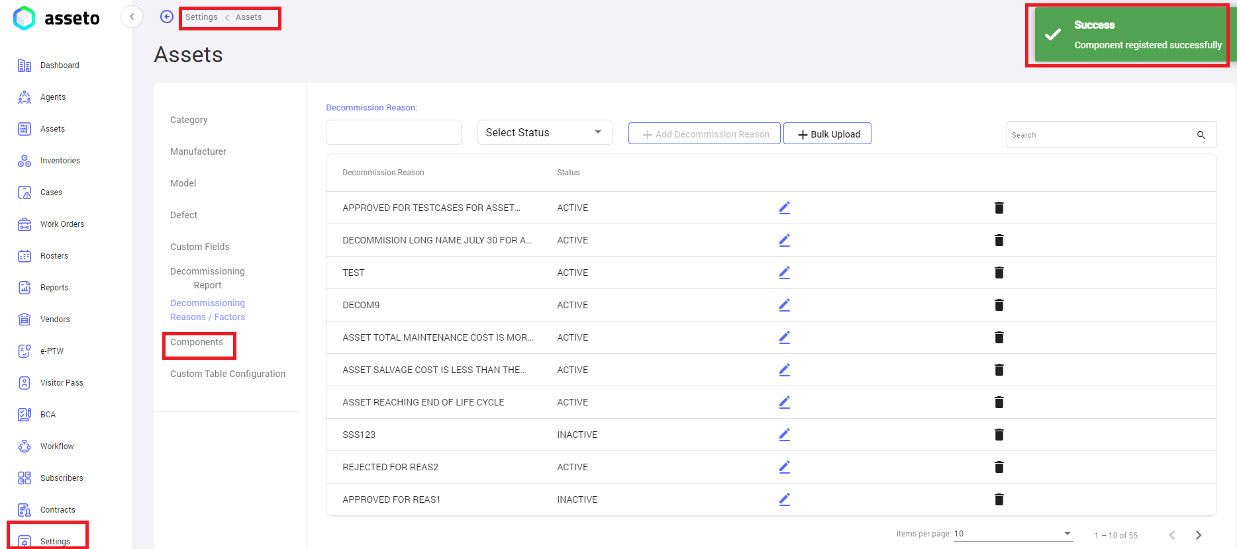Click the search magnifier icon
Image resolution: width=1237 pixels, height=549 pixels.
pyautogui.click(x=1201, y=135)
